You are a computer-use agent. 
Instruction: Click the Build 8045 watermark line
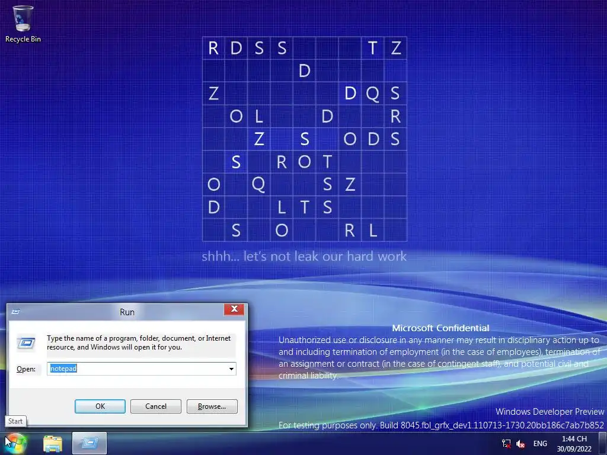click(x=441, y=425)
